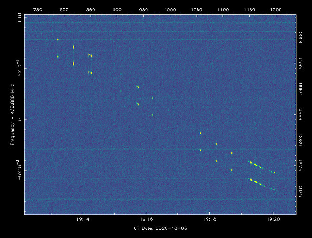312x238 pixels.
Task: Click the right axis label 5900
Action: [301, 89]
